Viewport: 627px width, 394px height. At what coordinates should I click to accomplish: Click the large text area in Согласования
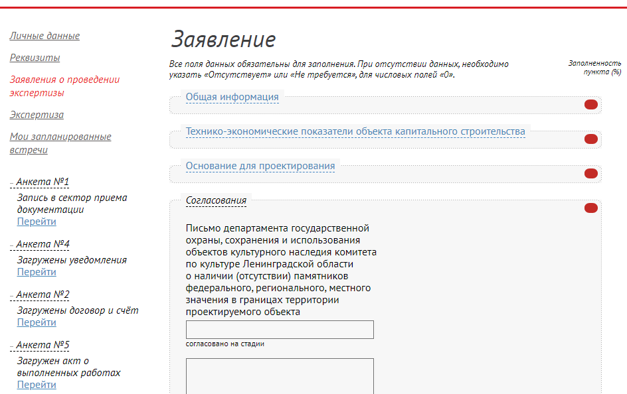click(x=279, y=376)
